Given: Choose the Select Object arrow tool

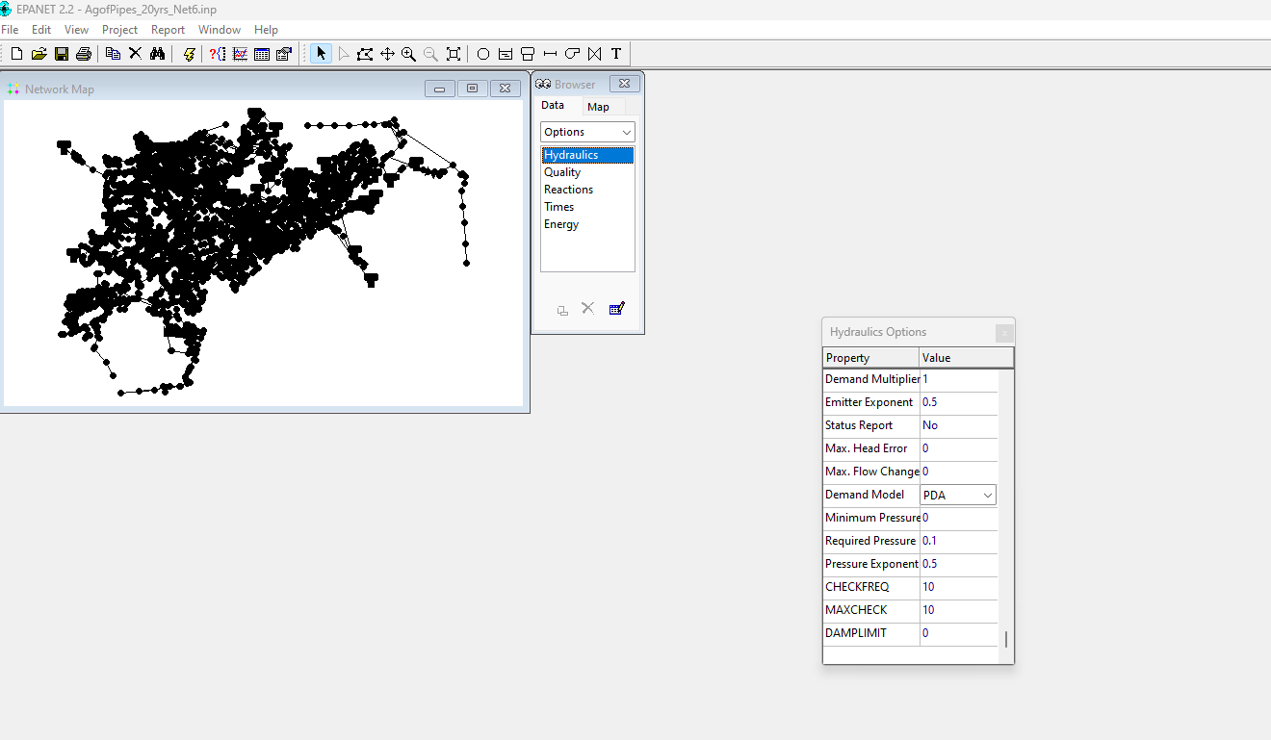Looking at the screenshot, I should (x=321, y=54).
